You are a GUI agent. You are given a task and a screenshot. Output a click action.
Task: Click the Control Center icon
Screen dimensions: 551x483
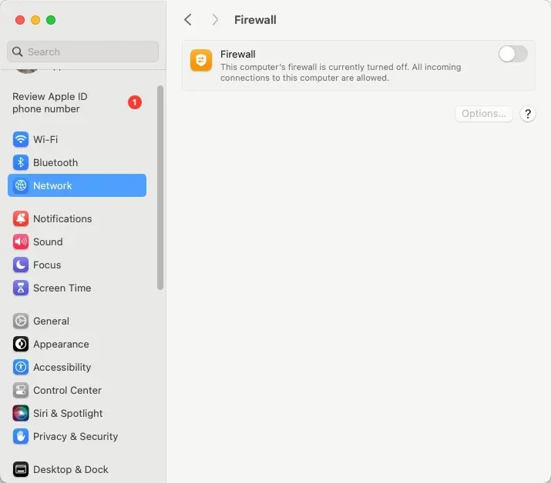(21, 390)
